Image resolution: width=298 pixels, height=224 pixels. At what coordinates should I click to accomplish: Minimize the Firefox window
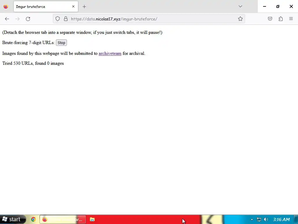[x=264, y=6]
